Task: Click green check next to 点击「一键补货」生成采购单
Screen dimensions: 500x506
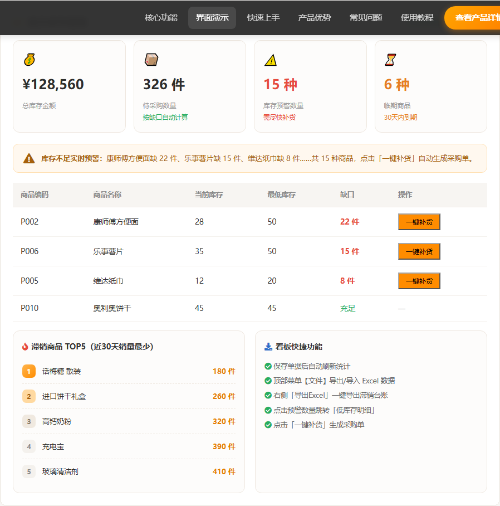Action: coord(268,425)
